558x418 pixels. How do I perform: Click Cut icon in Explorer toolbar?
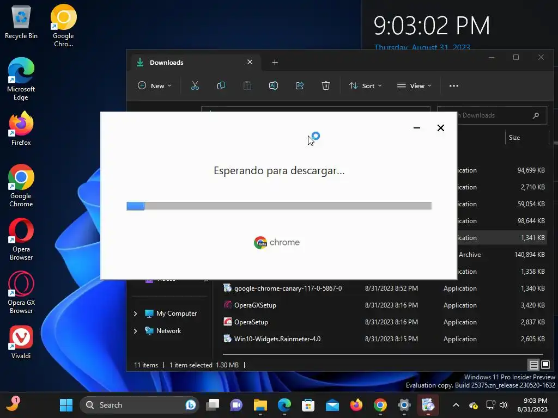(x=195, y=85)
